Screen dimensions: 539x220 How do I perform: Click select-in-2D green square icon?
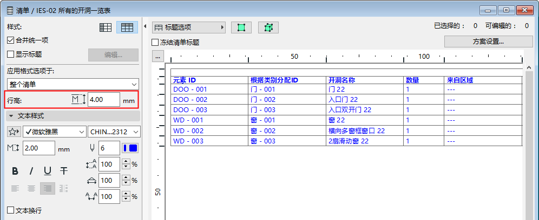pyautogui.click(x=241, y=27)
